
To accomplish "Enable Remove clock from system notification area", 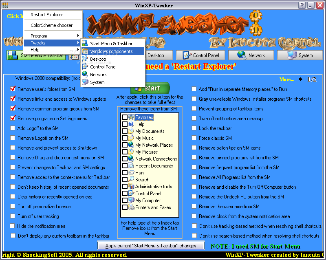I will (x=194, y=216).
